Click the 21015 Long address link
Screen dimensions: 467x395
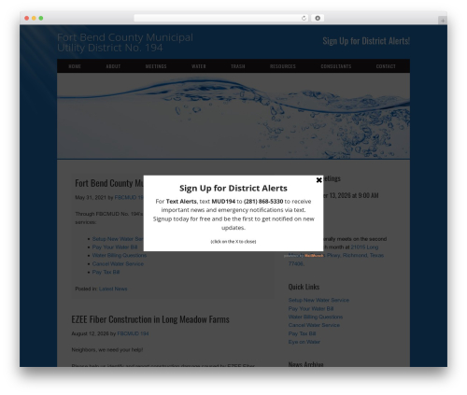click(x=364, y=247)
